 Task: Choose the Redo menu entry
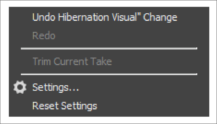(x=44, y=35)
